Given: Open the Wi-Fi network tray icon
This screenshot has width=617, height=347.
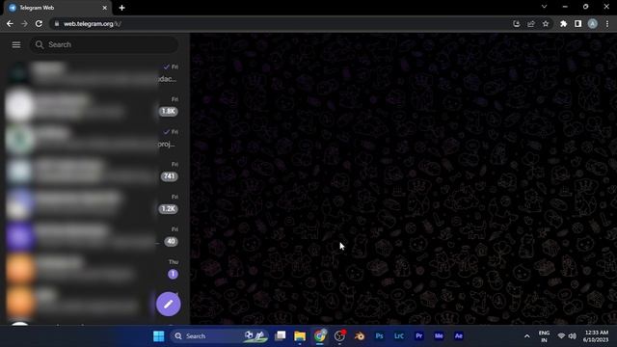Looking at the screenshot, I should 561,336.
